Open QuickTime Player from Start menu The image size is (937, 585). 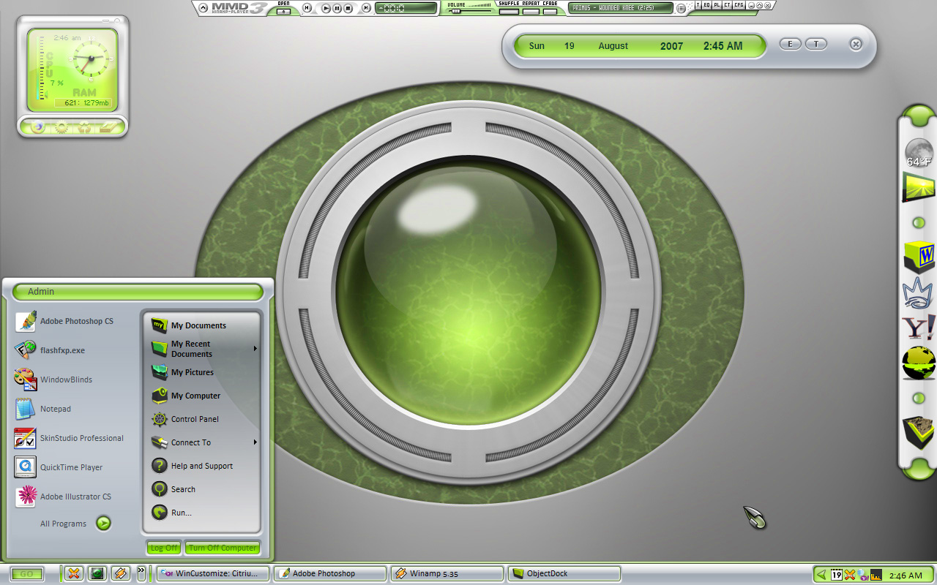[x=59, y=467]
